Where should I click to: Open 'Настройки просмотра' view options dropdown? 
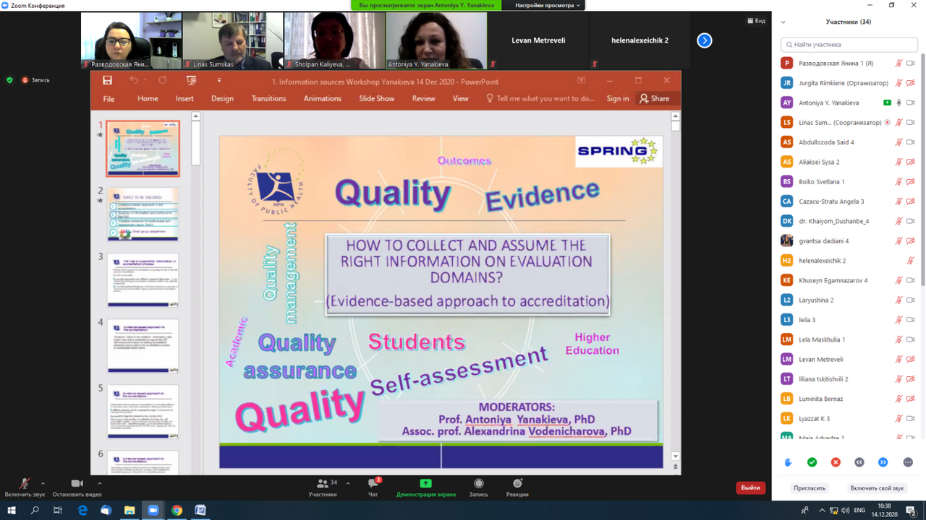[547, 5]
